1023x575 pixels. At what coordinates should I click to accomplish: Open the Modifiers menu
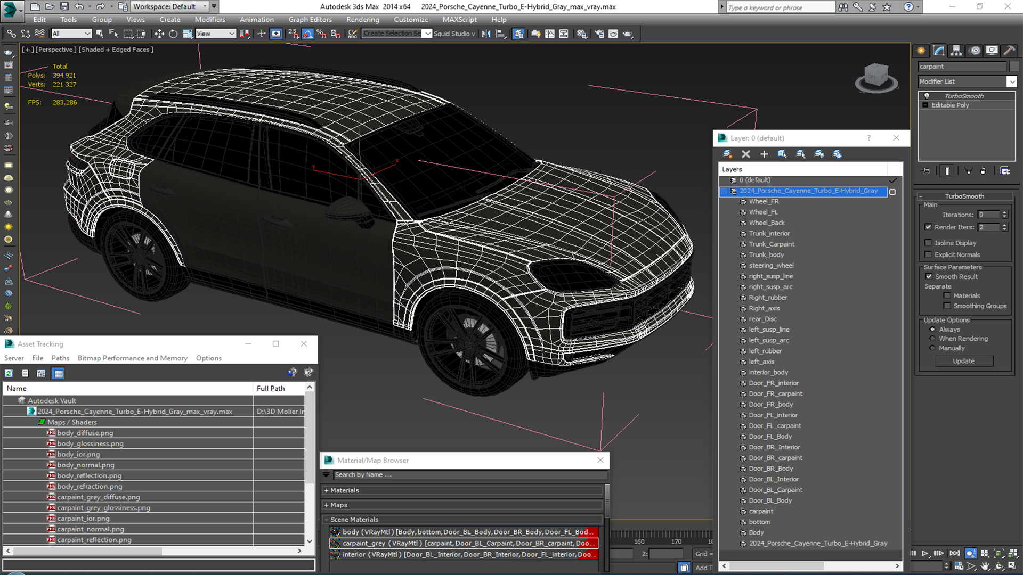tap(209, 20)
